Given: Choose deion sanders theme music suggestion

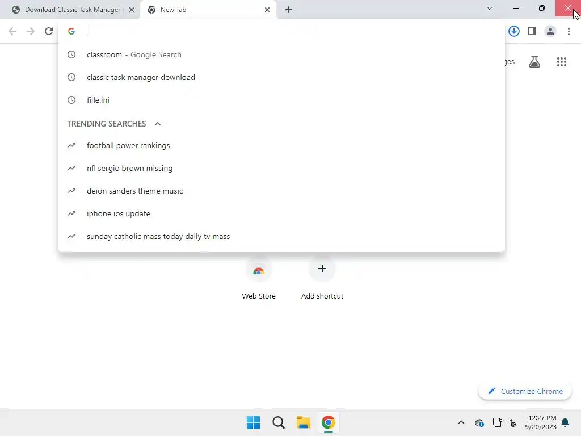Looking at the screenshot, I should pyautogui.click(x=281, y=191).
